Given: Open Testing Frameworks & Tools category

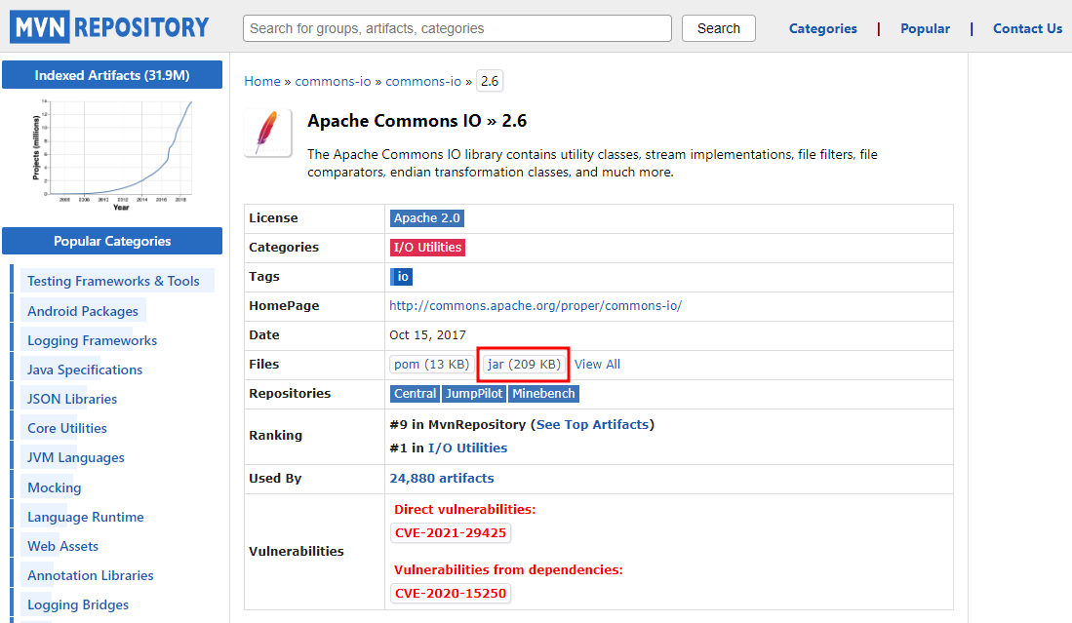Looking at the screenshot, I should click(x=113, y=281).
